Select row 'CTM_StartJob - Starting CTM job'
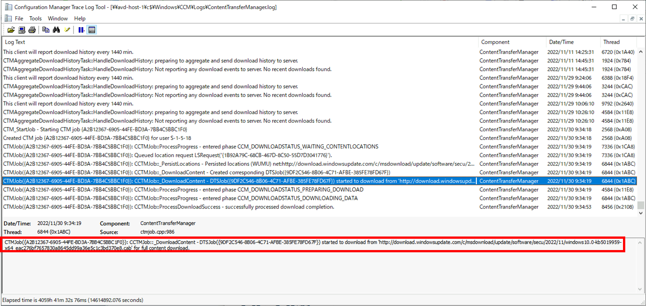This screenshot has width=646, height=306. (319, 129)
